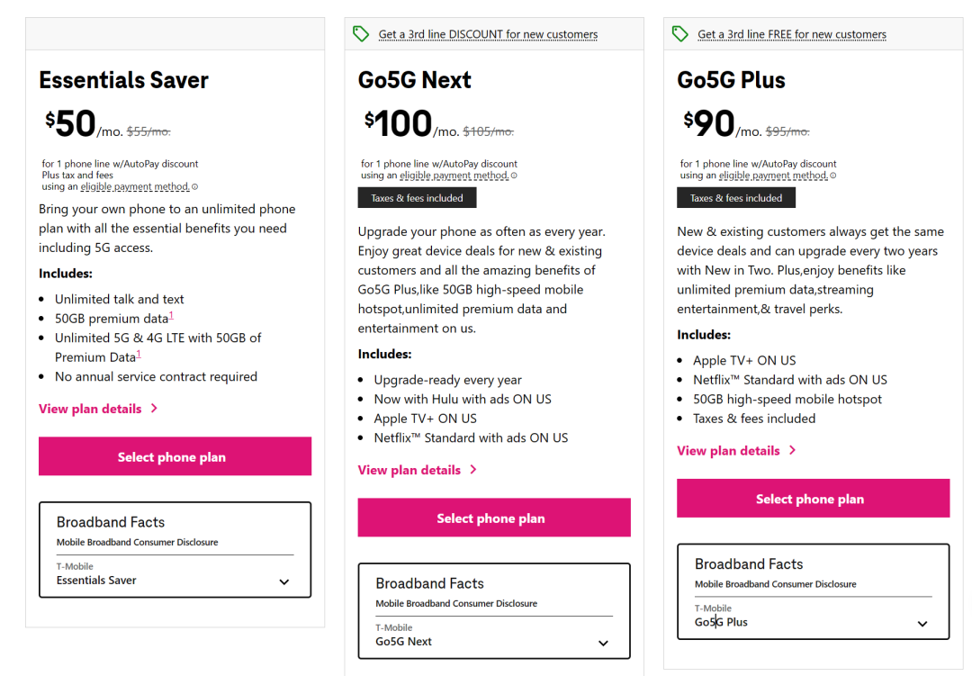
Task: Select phone plan for Essentials Saver
Action: pos(175,456)
